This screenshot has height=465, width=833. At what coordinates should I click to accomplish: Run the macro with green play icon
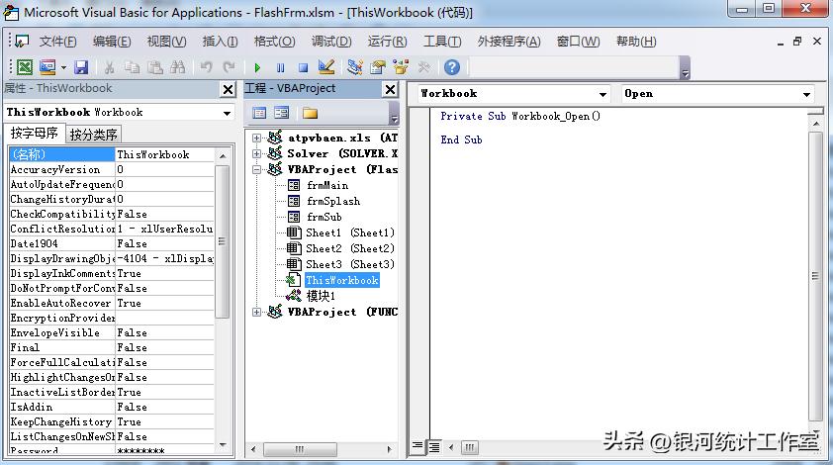click(257, 67)
